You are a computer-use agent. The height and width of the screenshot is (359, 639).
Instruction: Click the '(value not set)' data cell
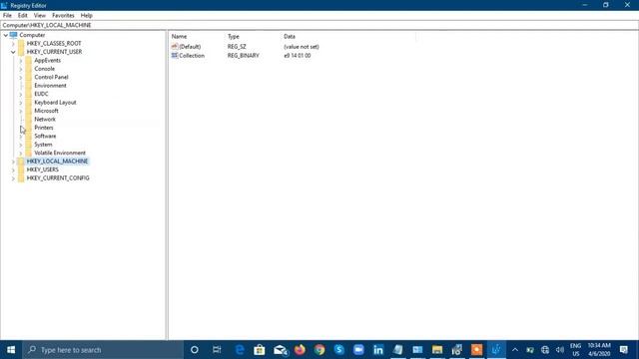coord(302,47)
